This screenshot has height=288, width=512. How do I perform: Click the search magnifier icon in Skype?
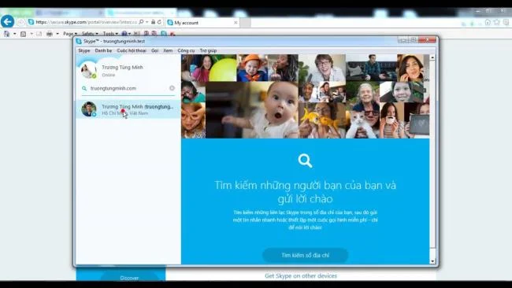[x=84, y=88]
